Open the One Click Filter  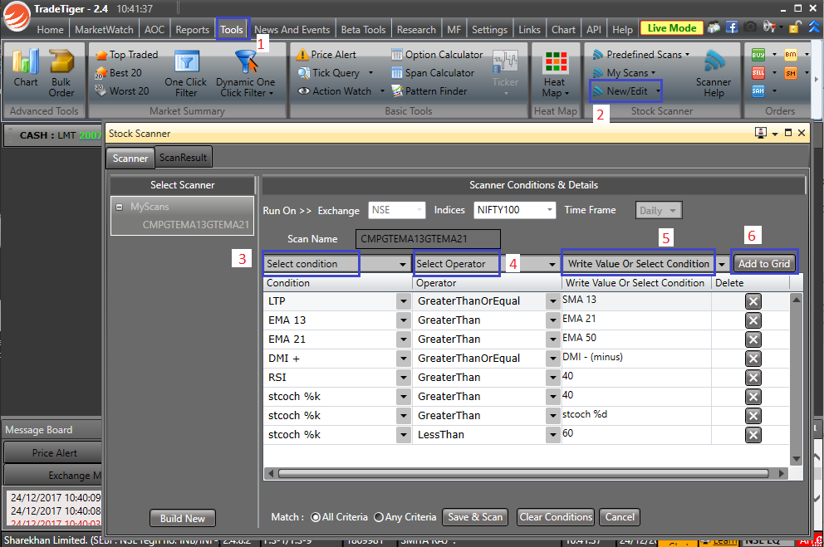(185, 74)
